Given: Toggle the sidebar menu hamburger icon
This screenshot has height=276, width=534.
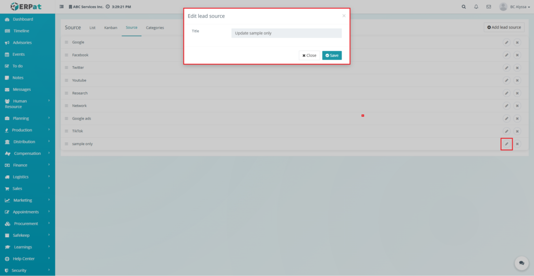Looking at the screenshot, I should [62, 7].
